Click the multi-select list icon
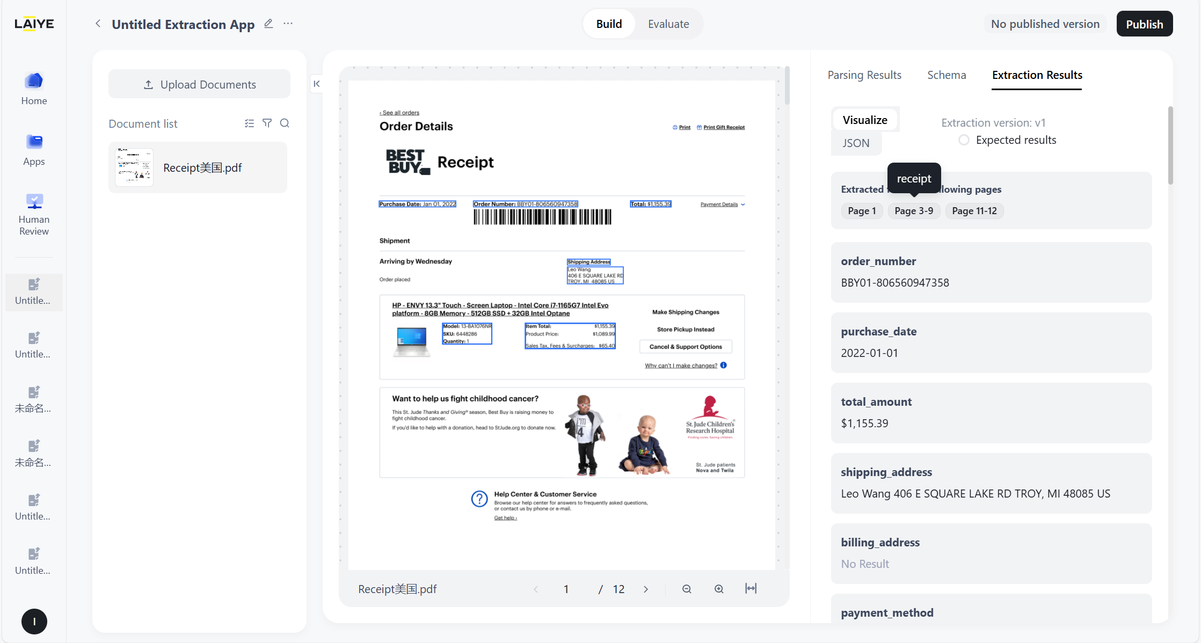This screenshot has width=1201, height=643. tap(249, 123)
